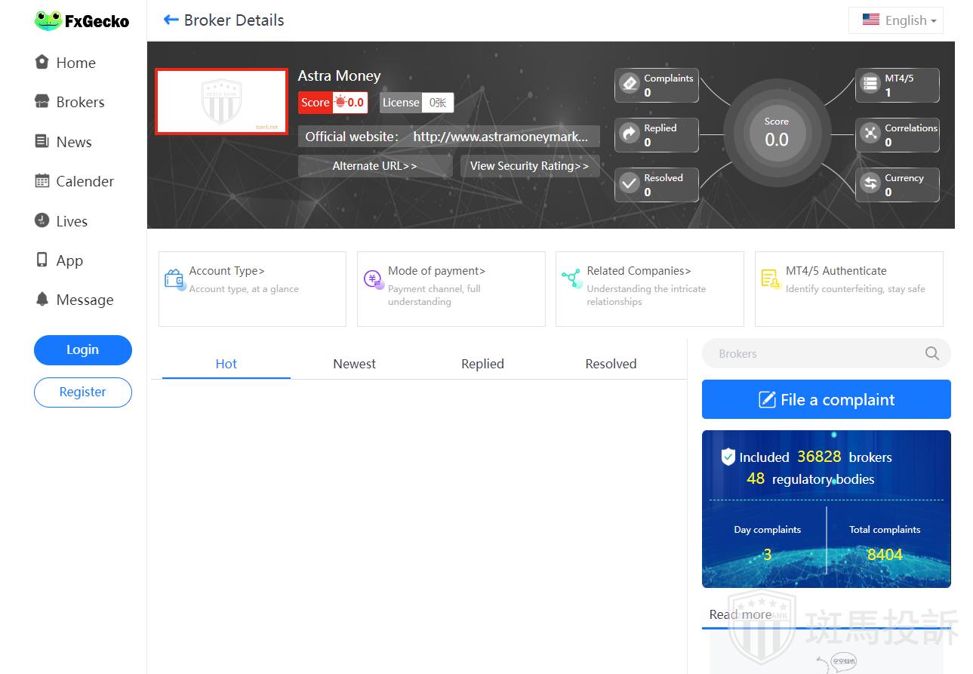Click the Resolved checkmark icon
The height and width of the screenshot is (674, 973).
630,183
